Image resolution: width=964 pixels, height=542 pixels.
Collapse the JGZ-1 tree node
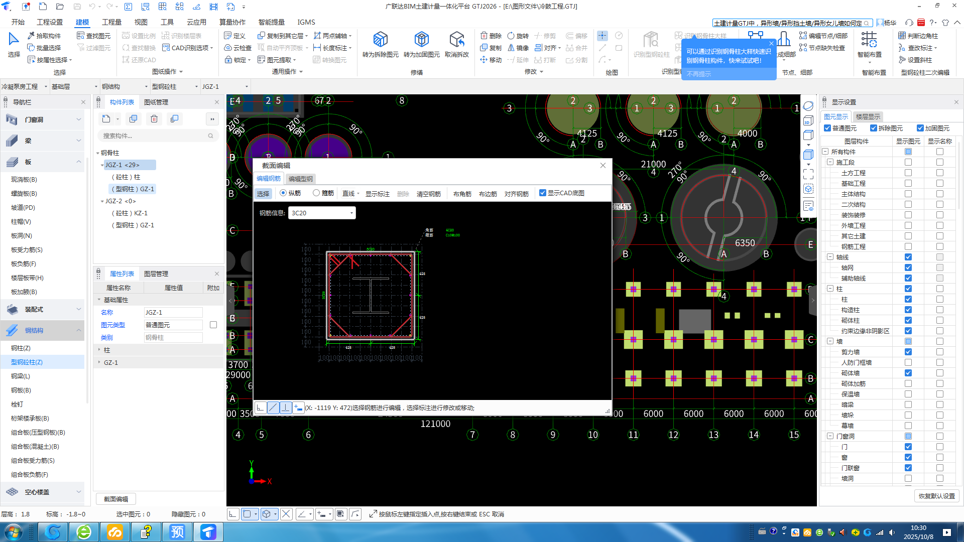tap(102, 165)
